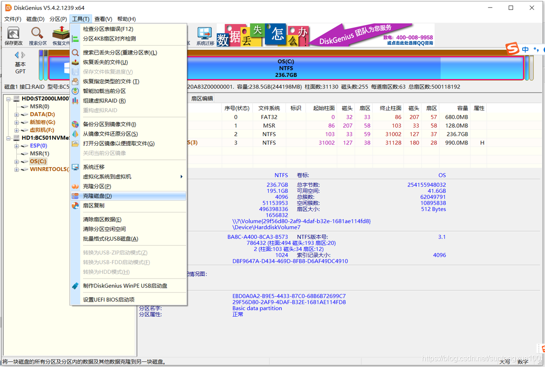Open the 文件(F) menu
This screenshot has height=367, width=545.
(13, 19)
